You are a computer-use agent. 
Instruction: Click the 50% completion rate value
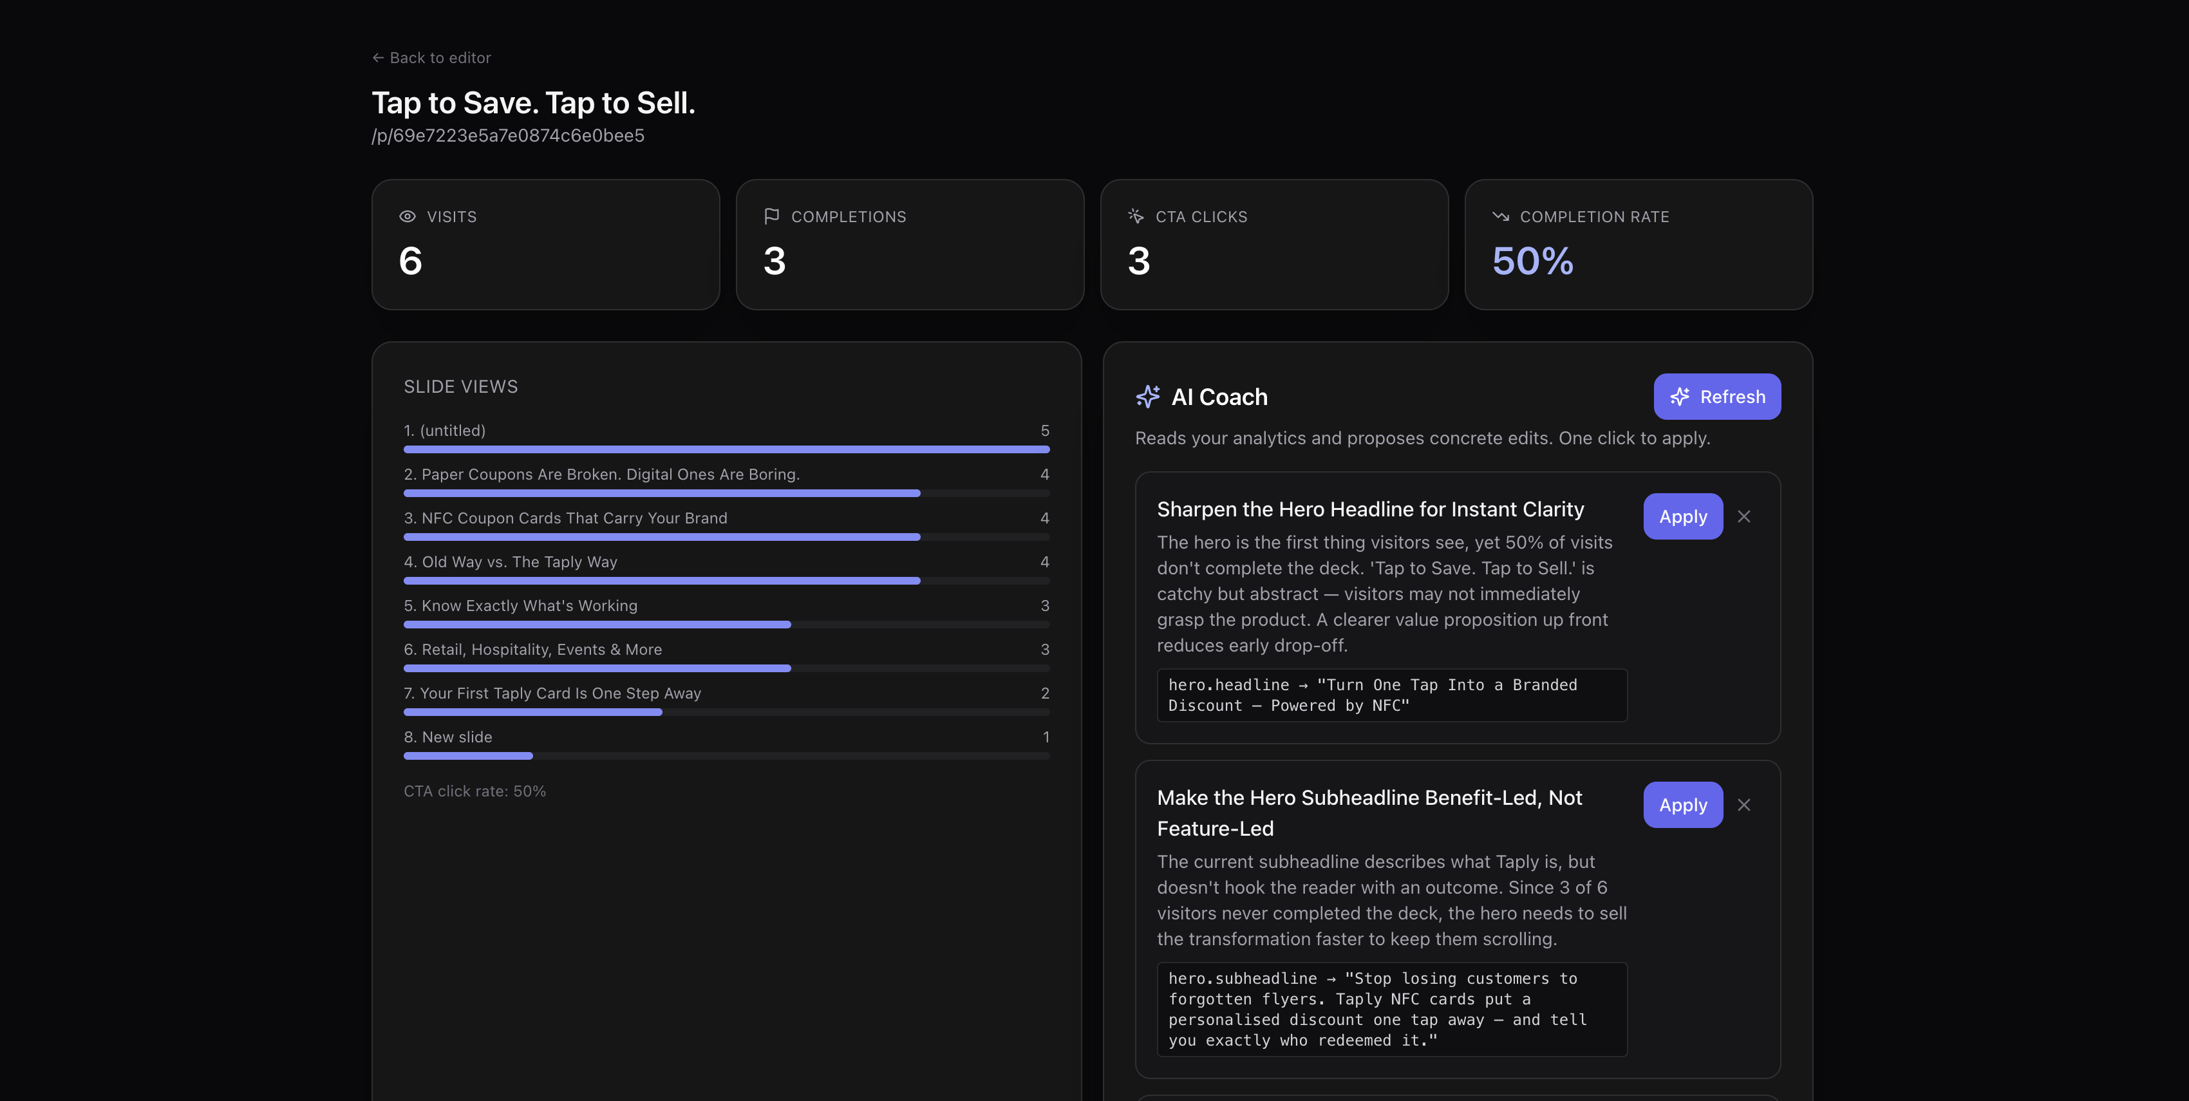[x=1533, y=261]
